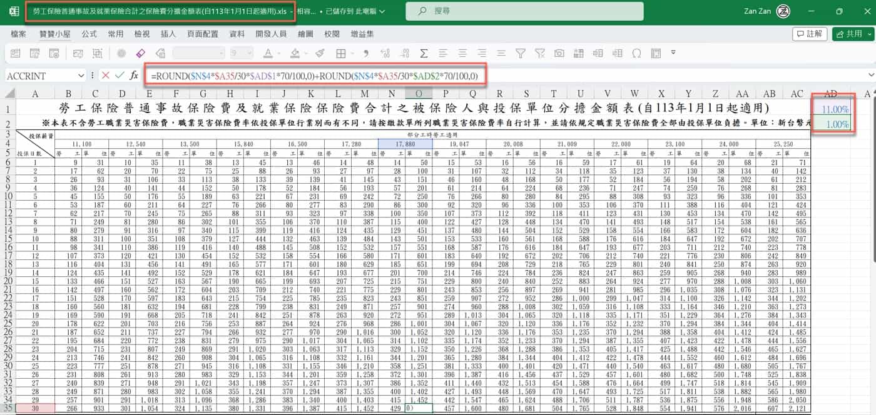Click the green enter checkmark in formula bar
The width and height of the screenshot is (876, 415).
pos(119,76)
